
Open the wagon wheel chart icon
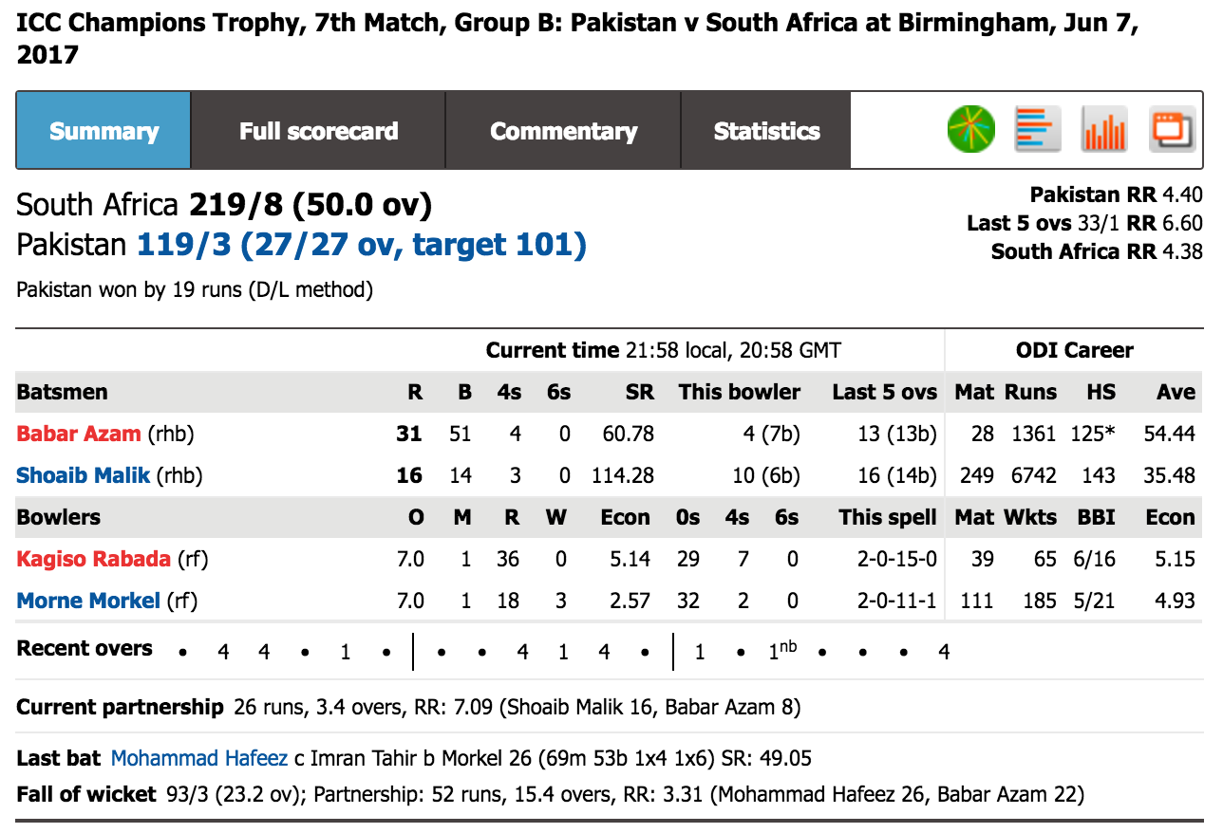coord(971,129)
